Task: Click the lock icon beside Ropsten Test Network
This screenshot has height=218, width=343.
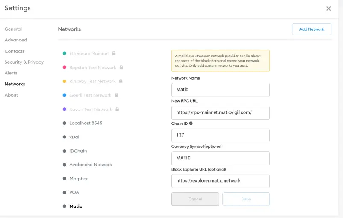Action: pos(121,67)
